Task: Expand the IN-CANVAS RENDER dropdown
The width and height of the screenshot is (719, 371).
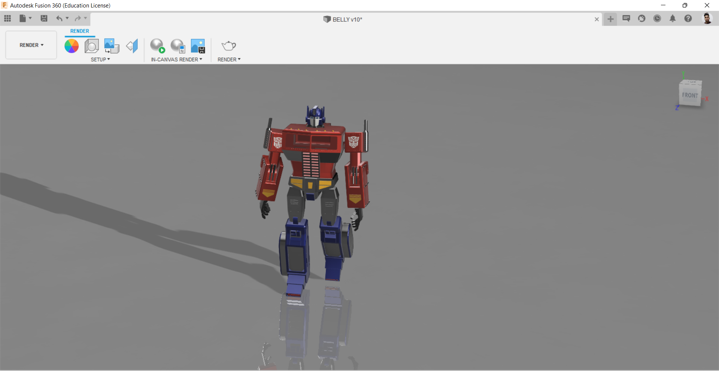Action: pos(177,60)
